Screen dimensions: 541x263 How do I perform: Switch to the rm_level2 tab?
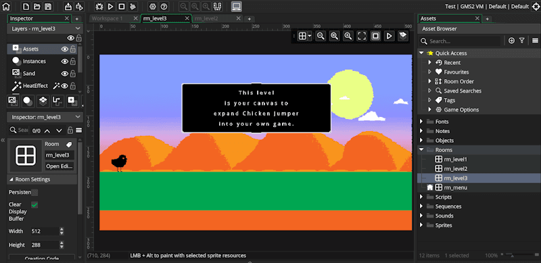coord(206,19)
